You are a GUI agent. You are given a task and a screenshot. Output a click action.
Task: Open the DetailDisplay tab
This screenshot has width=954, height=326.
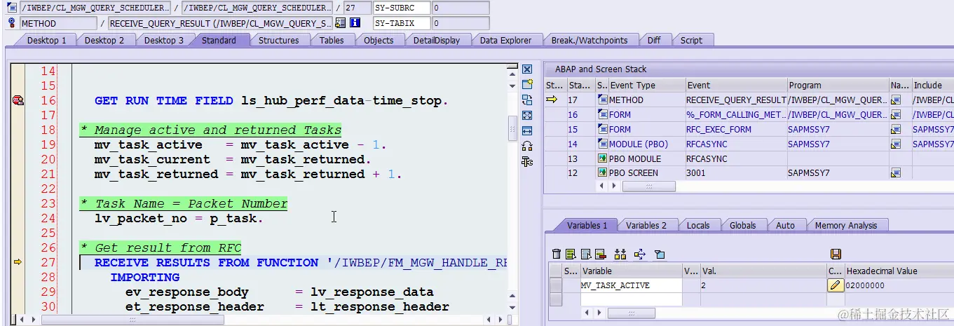click(437, 40)
